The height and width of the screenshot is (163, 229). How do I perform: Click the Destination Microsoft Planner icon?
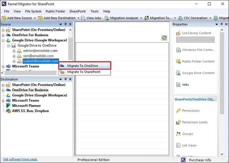click(x=8, y=106)
